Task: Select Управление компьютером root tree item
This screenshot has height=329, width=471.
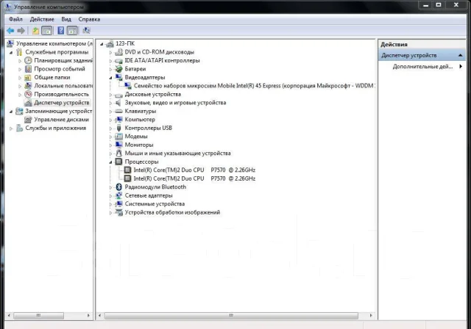Action: pyautogui.click(x=54, y=44)
